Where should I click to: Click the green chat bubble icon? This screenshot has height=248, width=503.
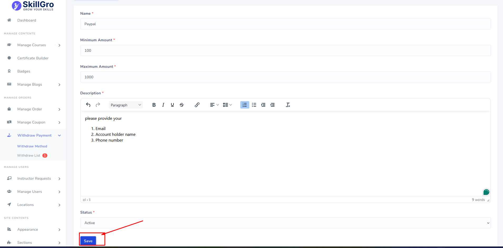point(486,192)
